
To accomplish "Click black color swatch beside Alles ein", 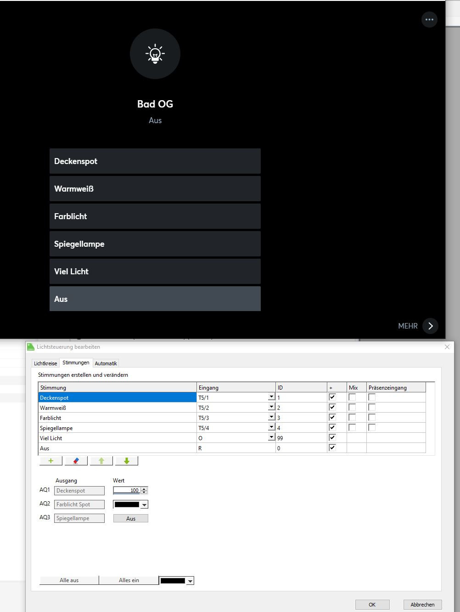I will [x=173, y=581].
